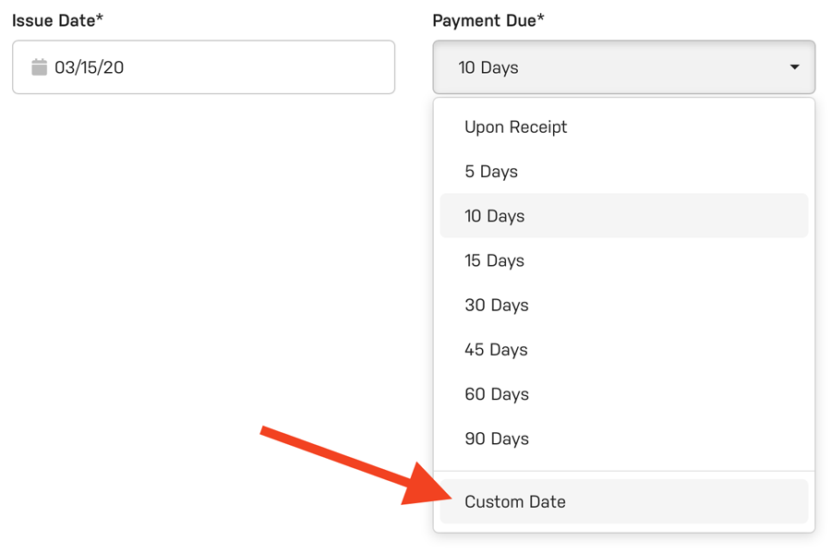Click the Issue Date input showing 03/15/20
The image size is (831, 553).
203,66
